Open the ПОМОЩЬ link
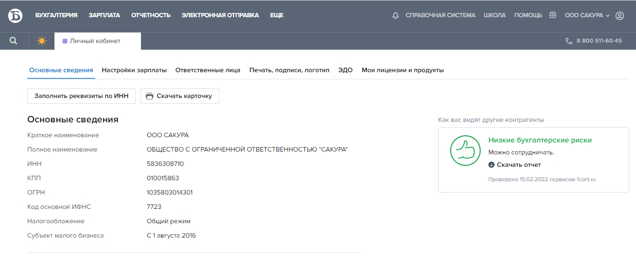Image resolution: width=636 pixels, height=261 pixels. 528,15
